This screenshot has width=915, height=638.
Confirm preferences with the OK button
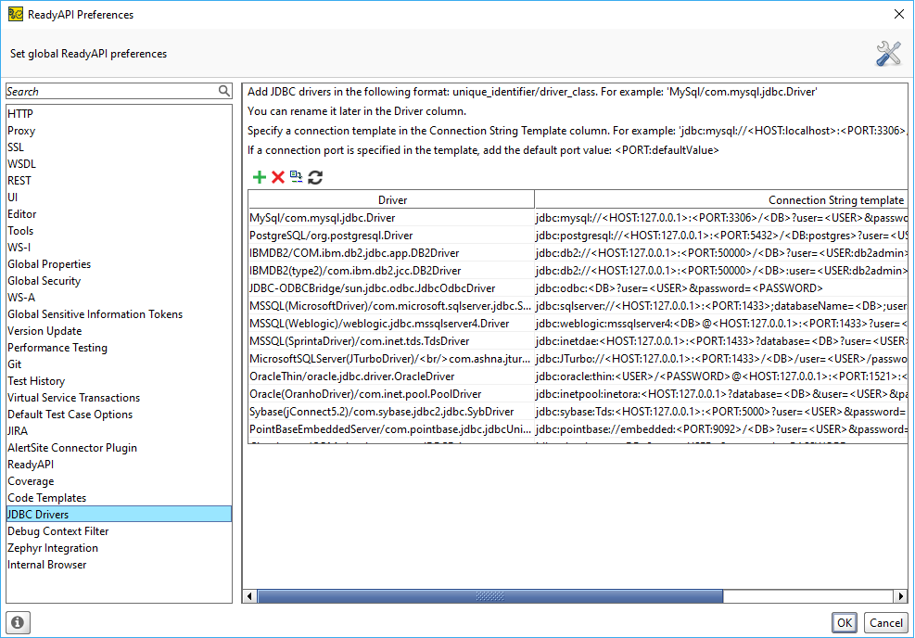coord(845,623)
